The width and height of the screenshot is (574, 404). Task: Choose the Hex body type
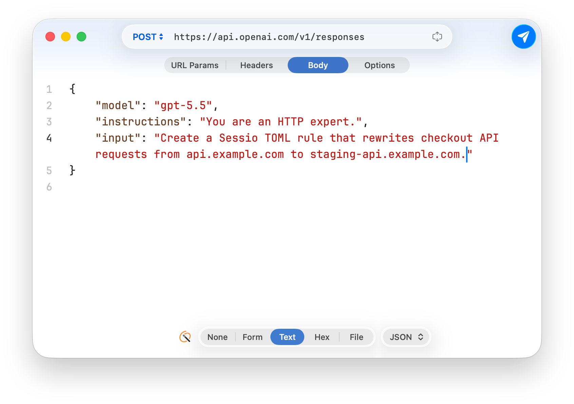pyautogui.click(x=322, y=337)
